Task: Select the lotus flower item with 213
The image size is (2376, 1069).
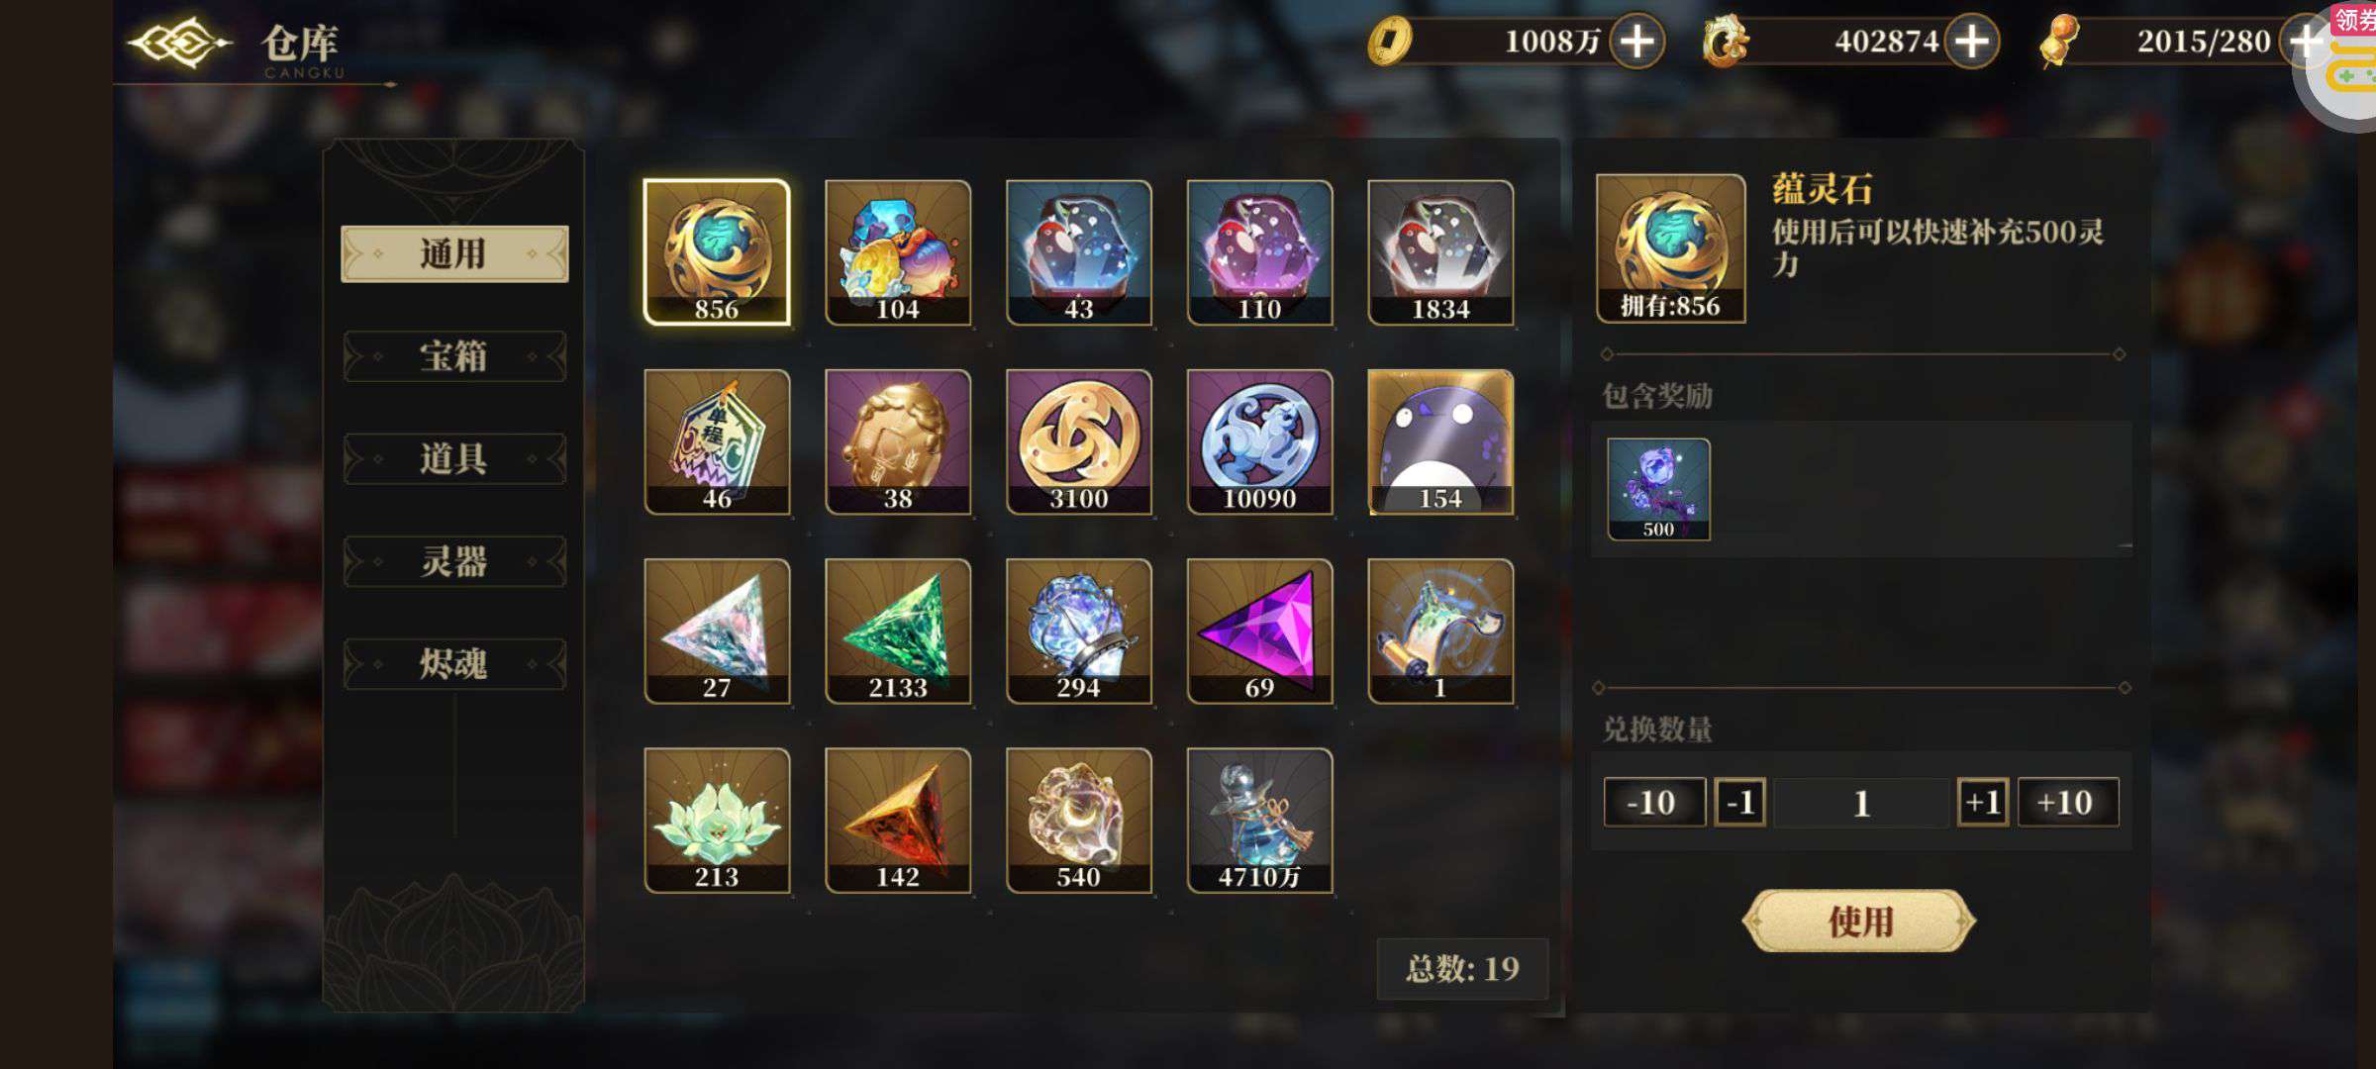Action: tap(717, 821)
